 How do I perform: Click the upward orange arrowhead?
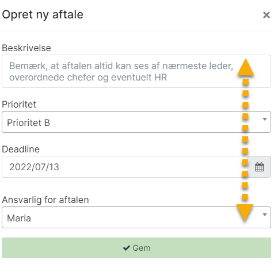click(x=246, y=67)
